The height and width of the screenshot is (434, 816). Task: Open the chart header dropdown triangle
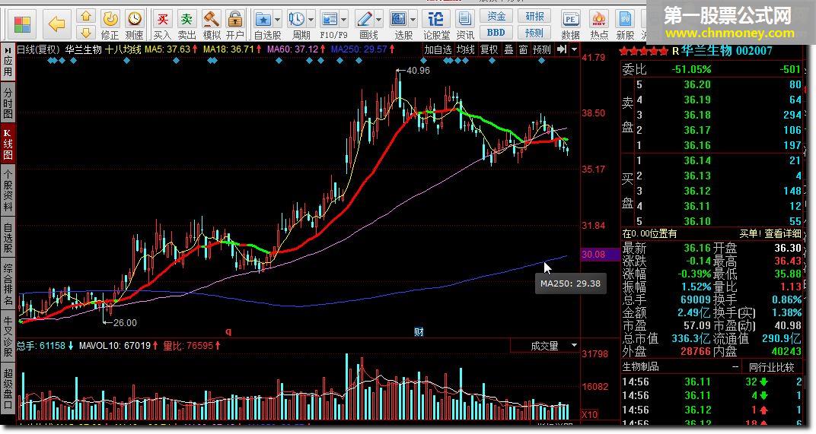point(574,50)
